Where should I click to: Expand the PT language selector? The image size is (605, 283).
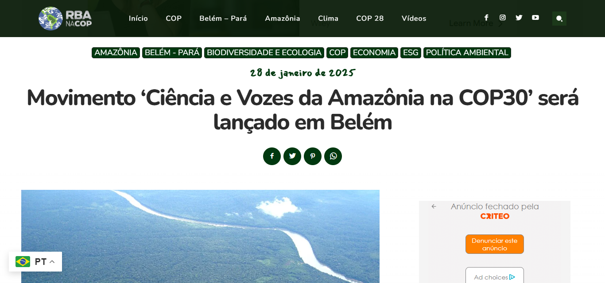(35, 262)
